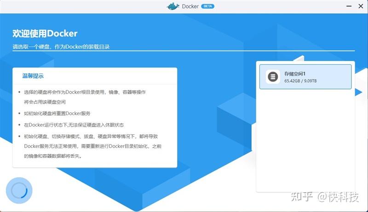Click the tip about 如初始化硬盘将重置Docker服务
Screen dimensions: 368x212
pos(57,113)
